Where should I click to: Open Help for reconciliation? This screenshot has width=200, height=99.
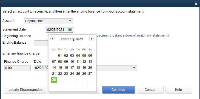point(179,90)
